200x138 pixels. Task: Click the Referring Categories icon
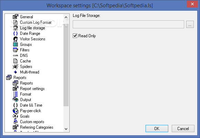point(16,127)
